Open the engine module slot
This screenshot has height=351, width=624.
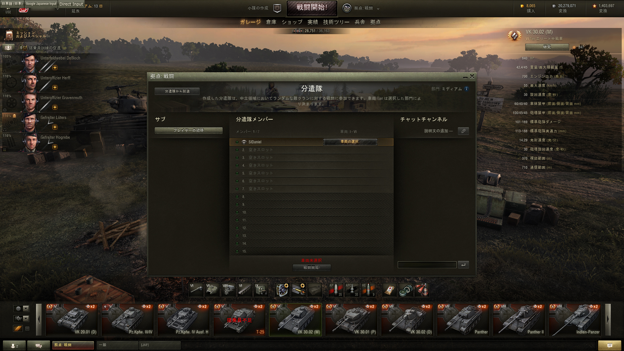coord(228,290)
